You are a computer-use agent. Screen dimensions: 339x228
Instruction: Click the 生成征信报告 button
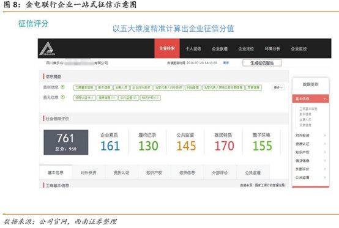click(x=262, y=63)
